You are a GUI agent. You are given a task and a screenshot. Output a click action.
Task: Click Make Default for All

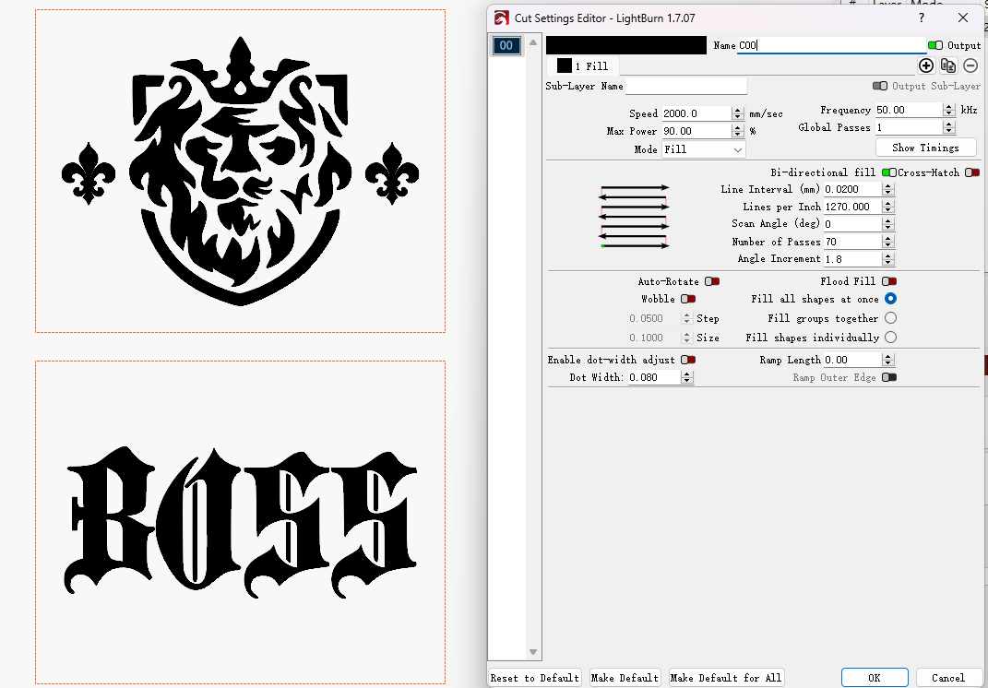pos(726,678)
